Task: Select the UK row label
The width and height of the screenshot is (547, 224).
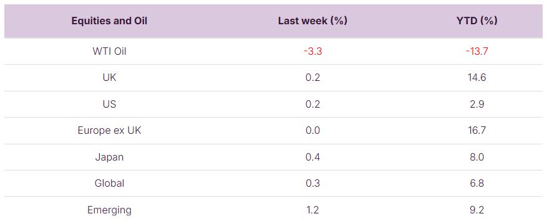Action: [x=109, y=78]
